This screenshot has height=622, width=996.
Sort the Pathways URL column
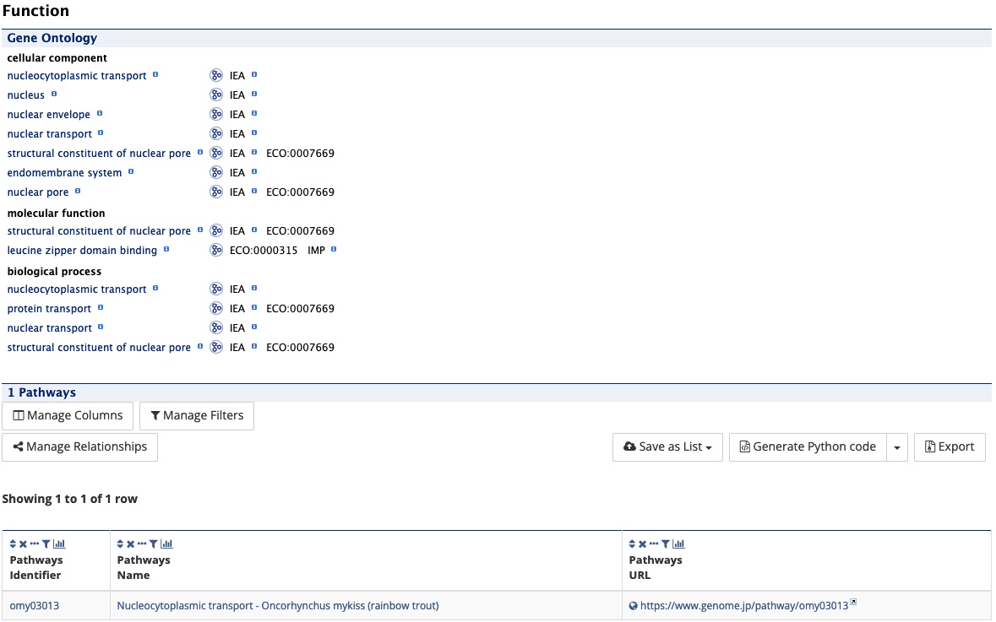pyautogui.click(x=632, y=544)
